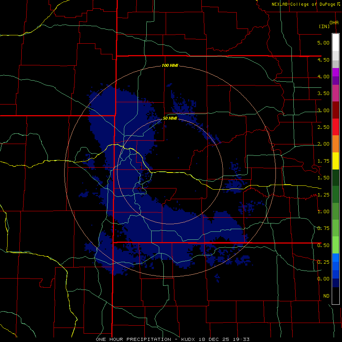
Task: Click the 2.50 legend value
Action: [323, 127]
